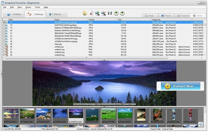Zoom in with the magnifier plus icon
208x132 pixels.
pyautogui.click(x=97, y=13)
